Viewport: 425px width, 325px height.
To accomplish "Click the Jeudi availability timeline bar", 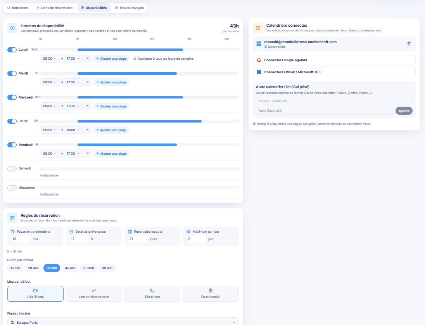I will click(x=140, y=121).
